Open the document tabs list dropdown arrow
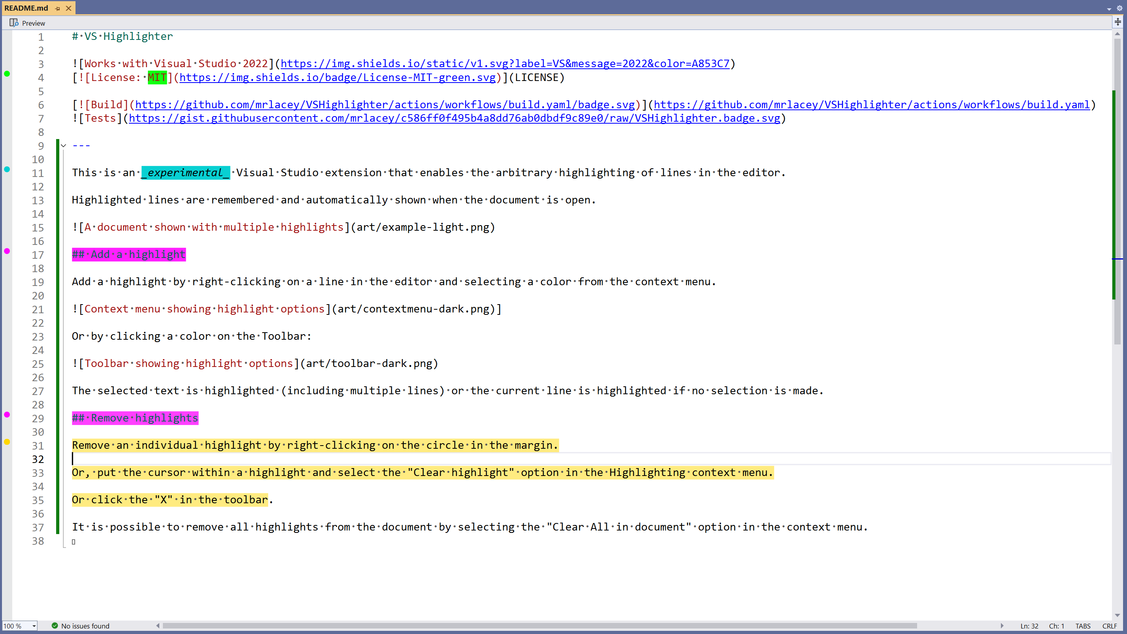 (x=1109, y=9)
